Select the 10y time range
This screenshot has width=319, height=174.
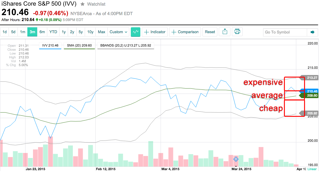click(90, 32)
